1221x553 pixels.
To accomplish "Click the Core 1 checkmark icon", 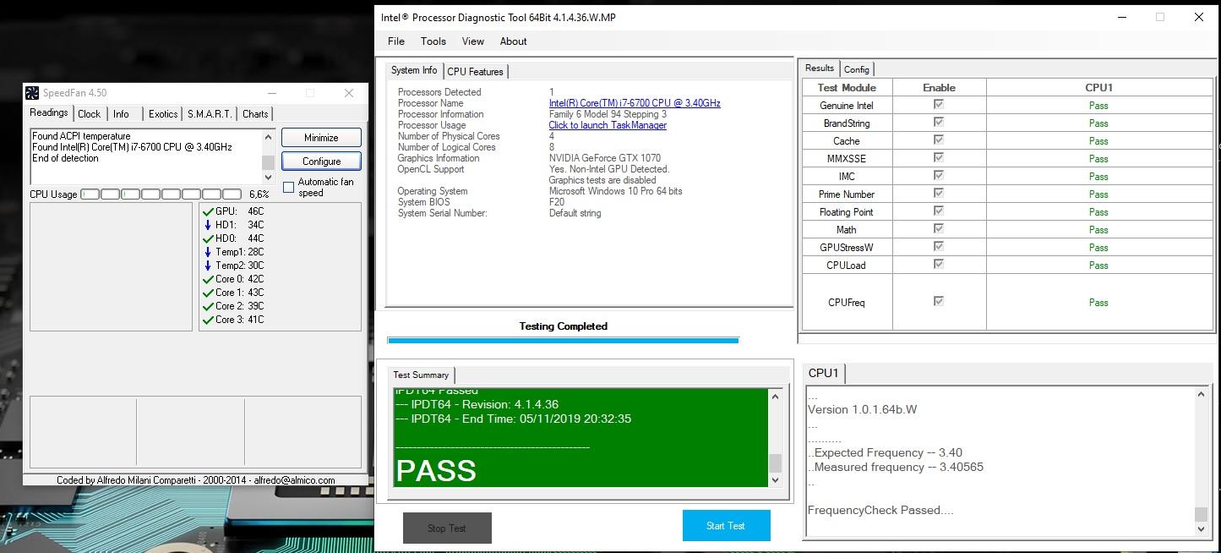I will (208, 293).
